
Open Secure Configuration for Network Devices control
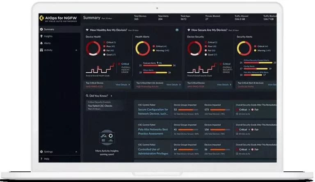pos(153,111)
